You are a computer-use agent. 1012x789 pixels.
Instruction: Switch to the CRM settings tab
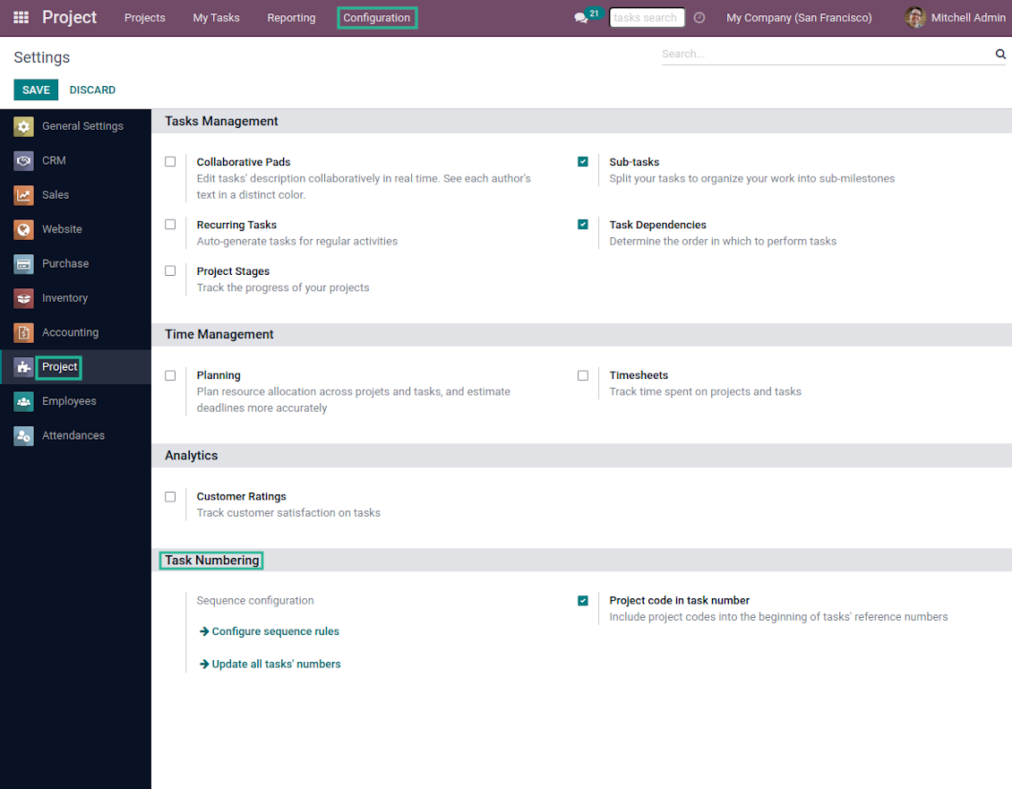[x=75, y=161]
